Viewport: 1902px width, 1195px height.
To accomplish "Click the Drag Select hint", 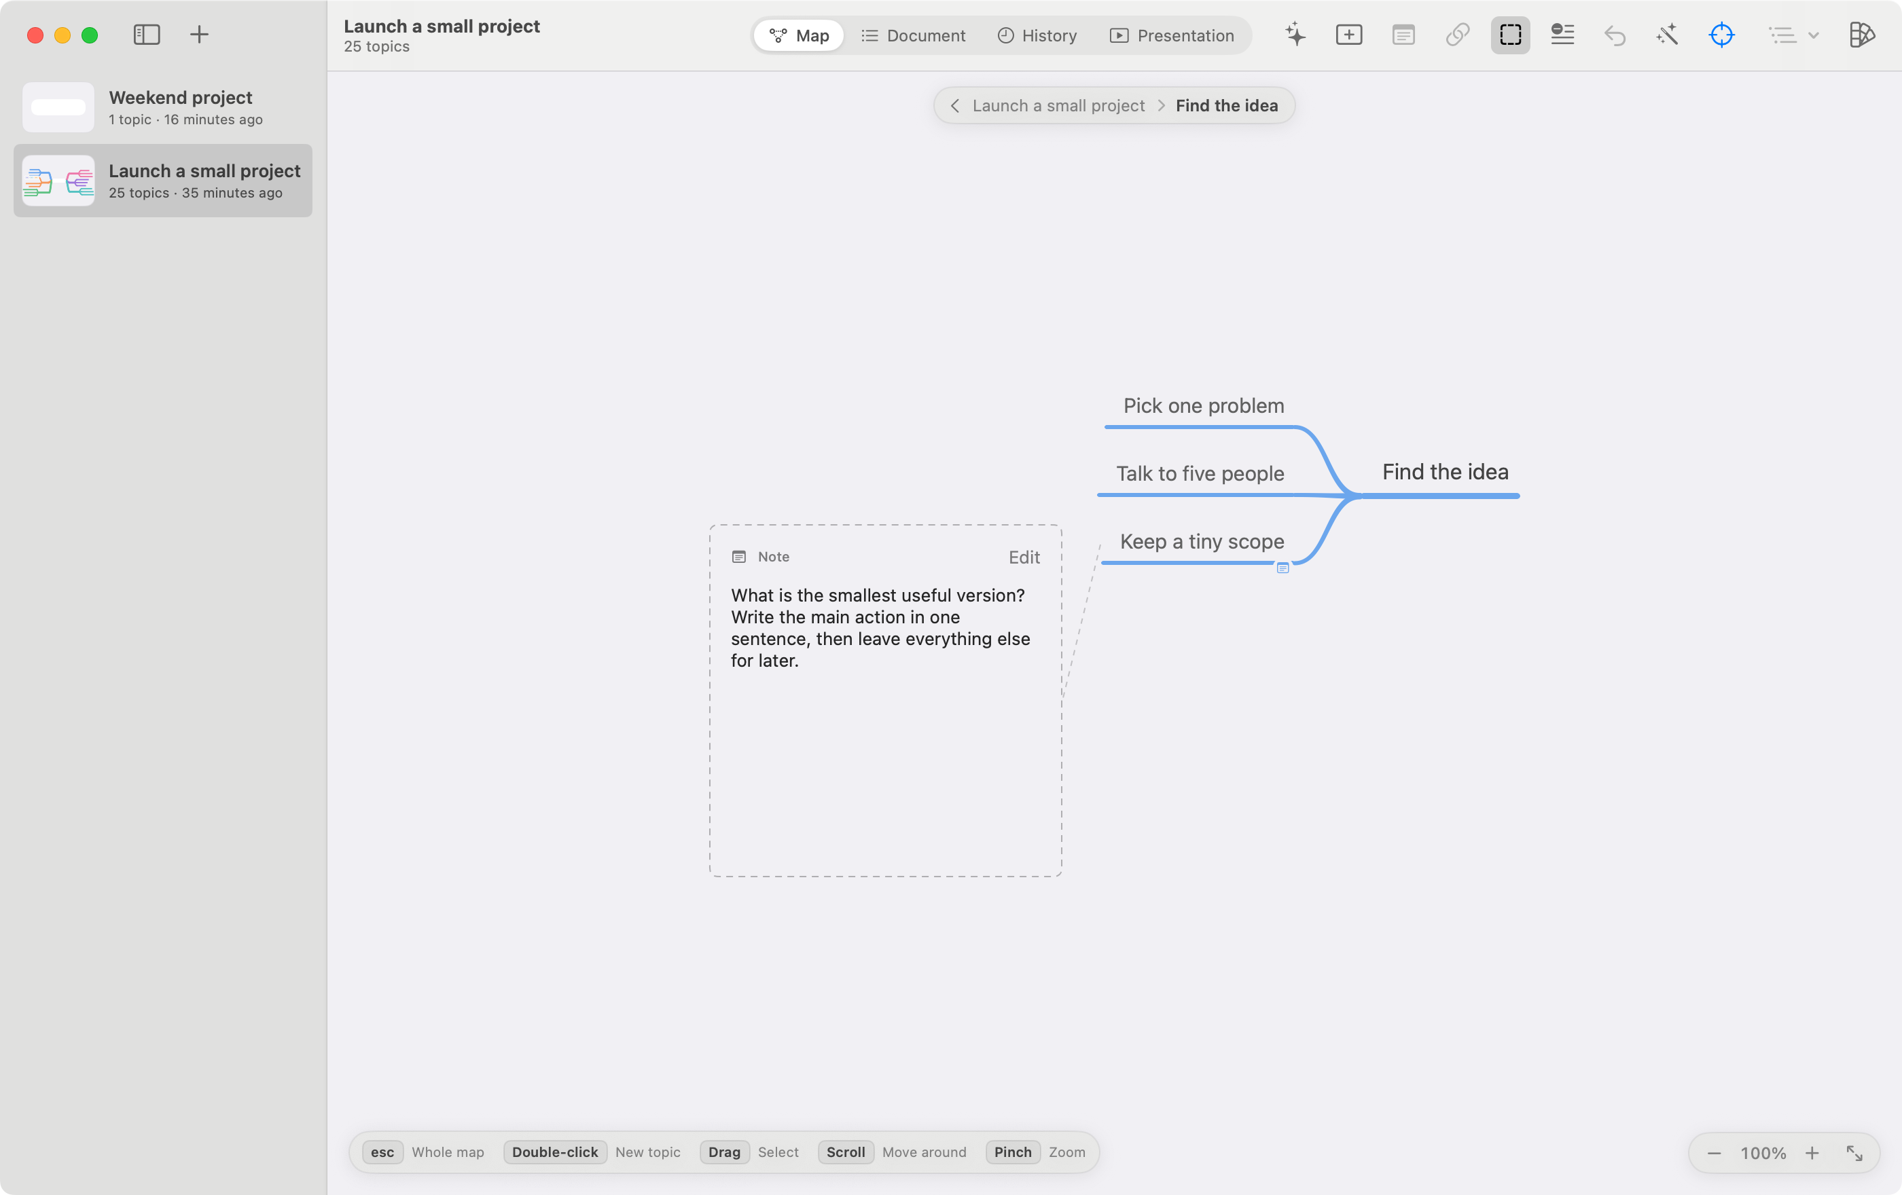I will [749, 1152].
